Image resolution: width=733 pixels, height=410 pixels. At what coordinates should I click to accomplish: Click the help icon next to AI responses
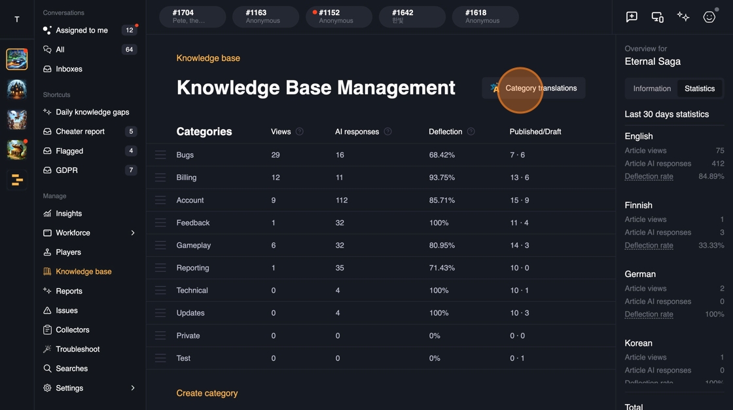(x=388, y=132)
